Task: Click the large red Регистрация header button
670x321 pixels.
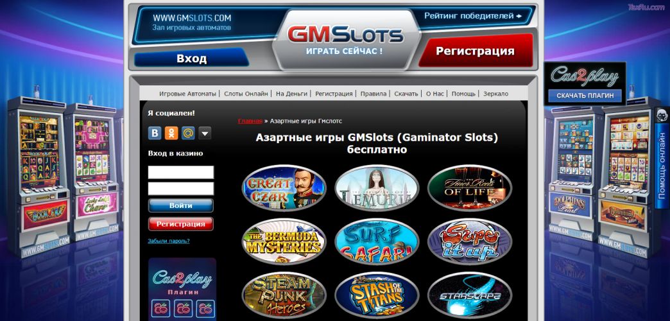Action: coord(476,51)
